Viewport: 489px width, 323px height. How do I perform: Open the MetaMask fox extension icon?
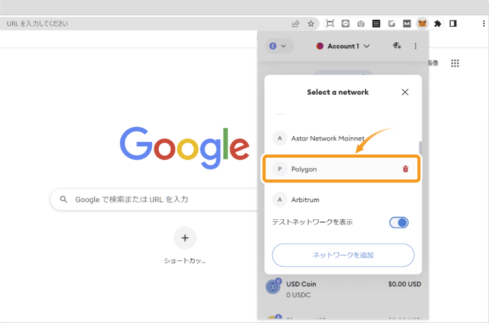point(422,24)
